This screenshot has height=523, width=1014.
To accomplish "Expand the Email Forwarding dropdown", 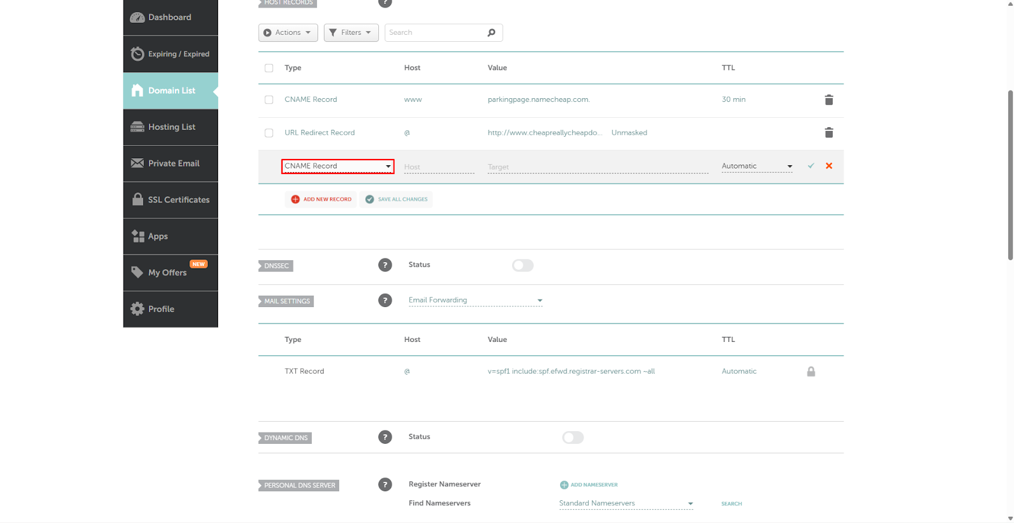I will [475, 301].
